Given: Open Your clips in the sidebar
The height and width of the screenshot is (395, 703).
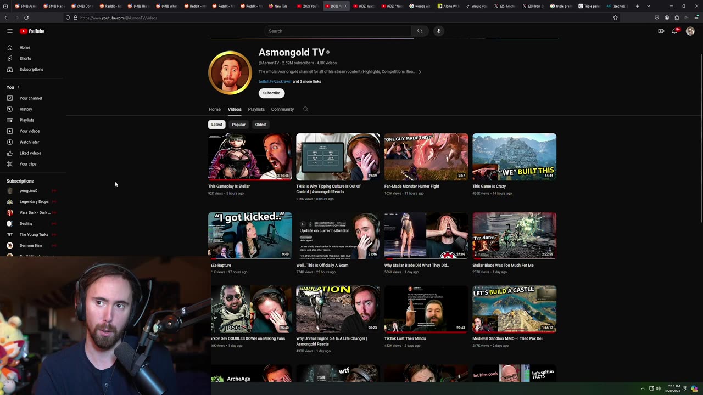Looking at the screenshot, I should pyautogui.click(x=33, y=164).
